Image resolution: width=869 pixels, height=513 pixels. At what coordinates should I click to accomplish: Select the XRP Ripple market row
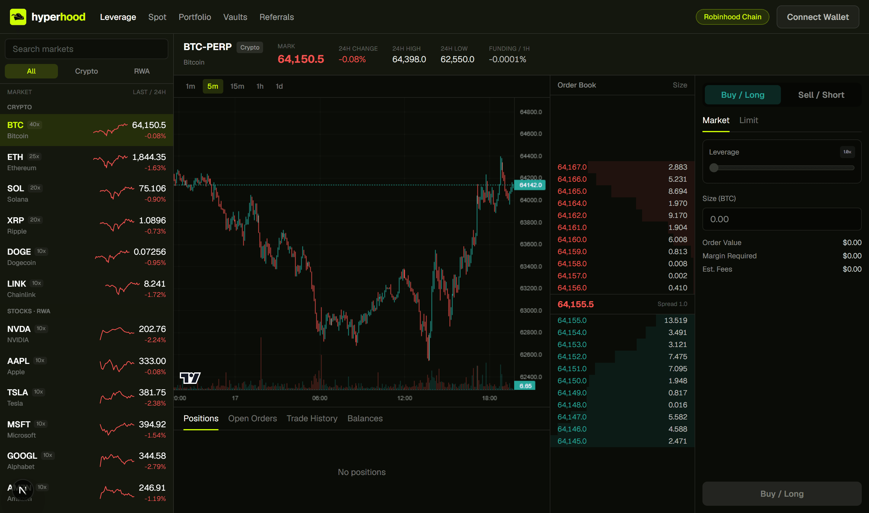coord(86,225)
